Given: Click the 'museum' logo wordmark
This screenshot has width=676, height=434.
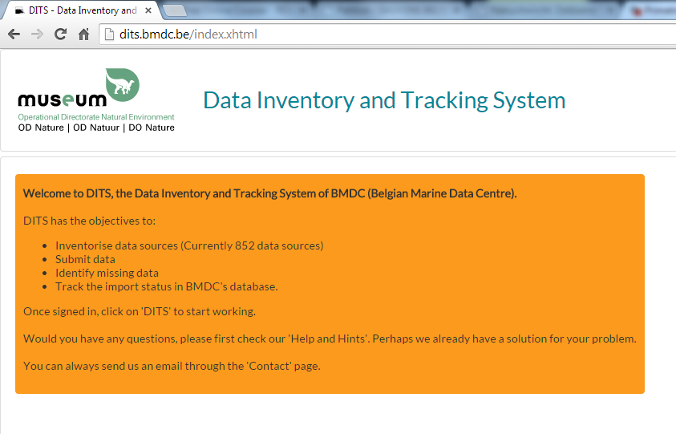Looking at the screenshot, I should [x=63, y=100].
